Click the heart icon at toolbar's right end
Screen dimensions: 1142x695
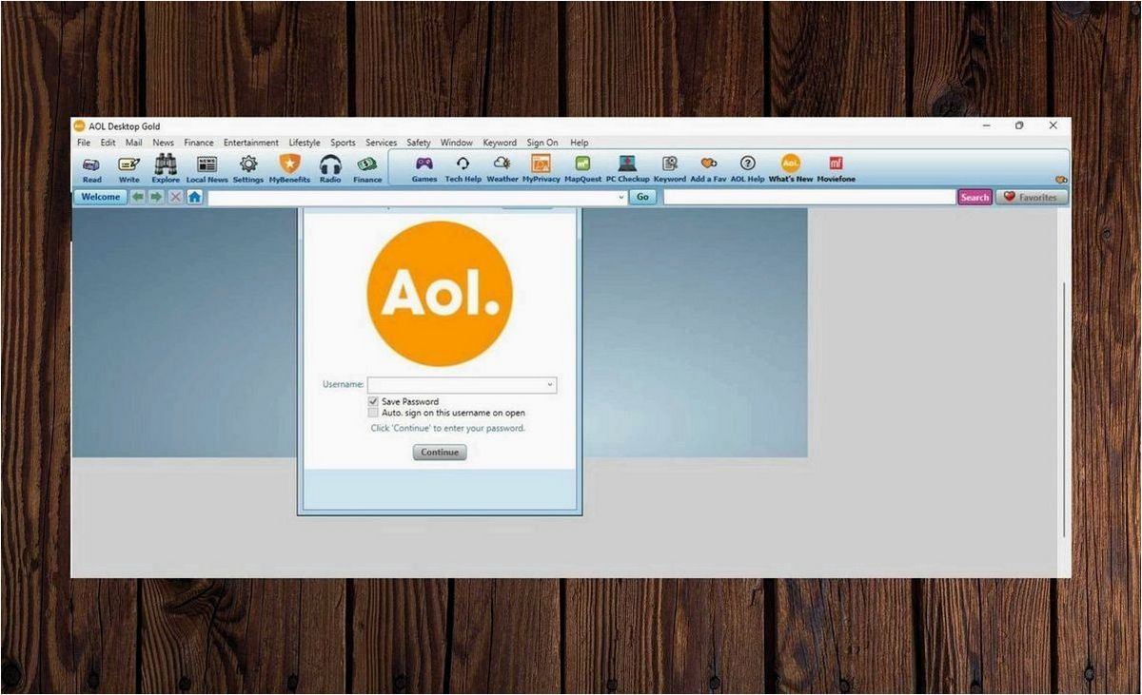coord(1061,179)
